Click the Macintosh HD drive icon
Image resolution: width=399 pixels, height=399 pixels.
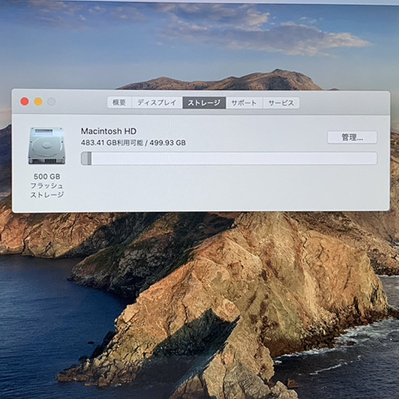tap(46, 146)
